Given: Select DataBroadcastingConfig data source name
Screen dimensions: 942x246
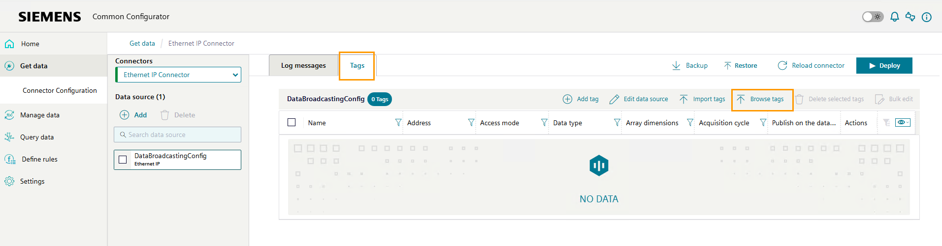Looking at the screenshot, I should (170, 156).
